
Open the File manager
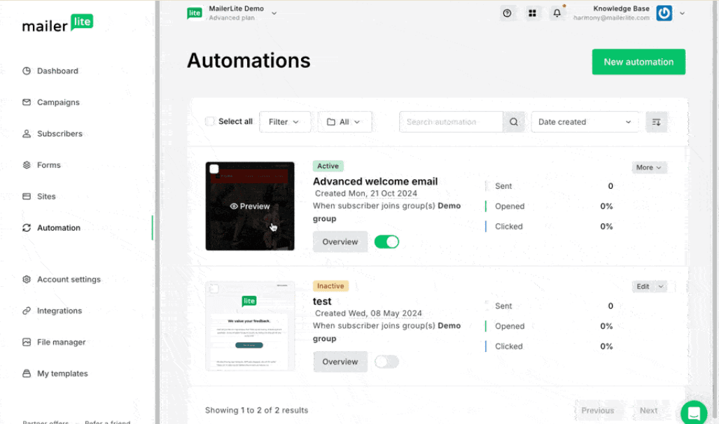(x=61, y=342)
